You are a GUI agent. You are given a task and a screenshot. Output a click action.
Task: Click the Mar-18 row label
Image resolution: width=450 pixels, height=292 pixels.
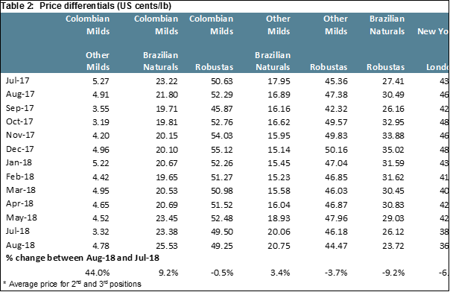21,190
